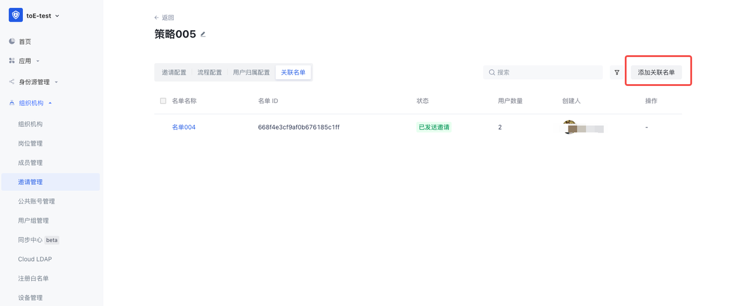This screenshot has width=729, height=306.
Task: Expand the 身份源管理 menu arrow
Action: [56, 82]
